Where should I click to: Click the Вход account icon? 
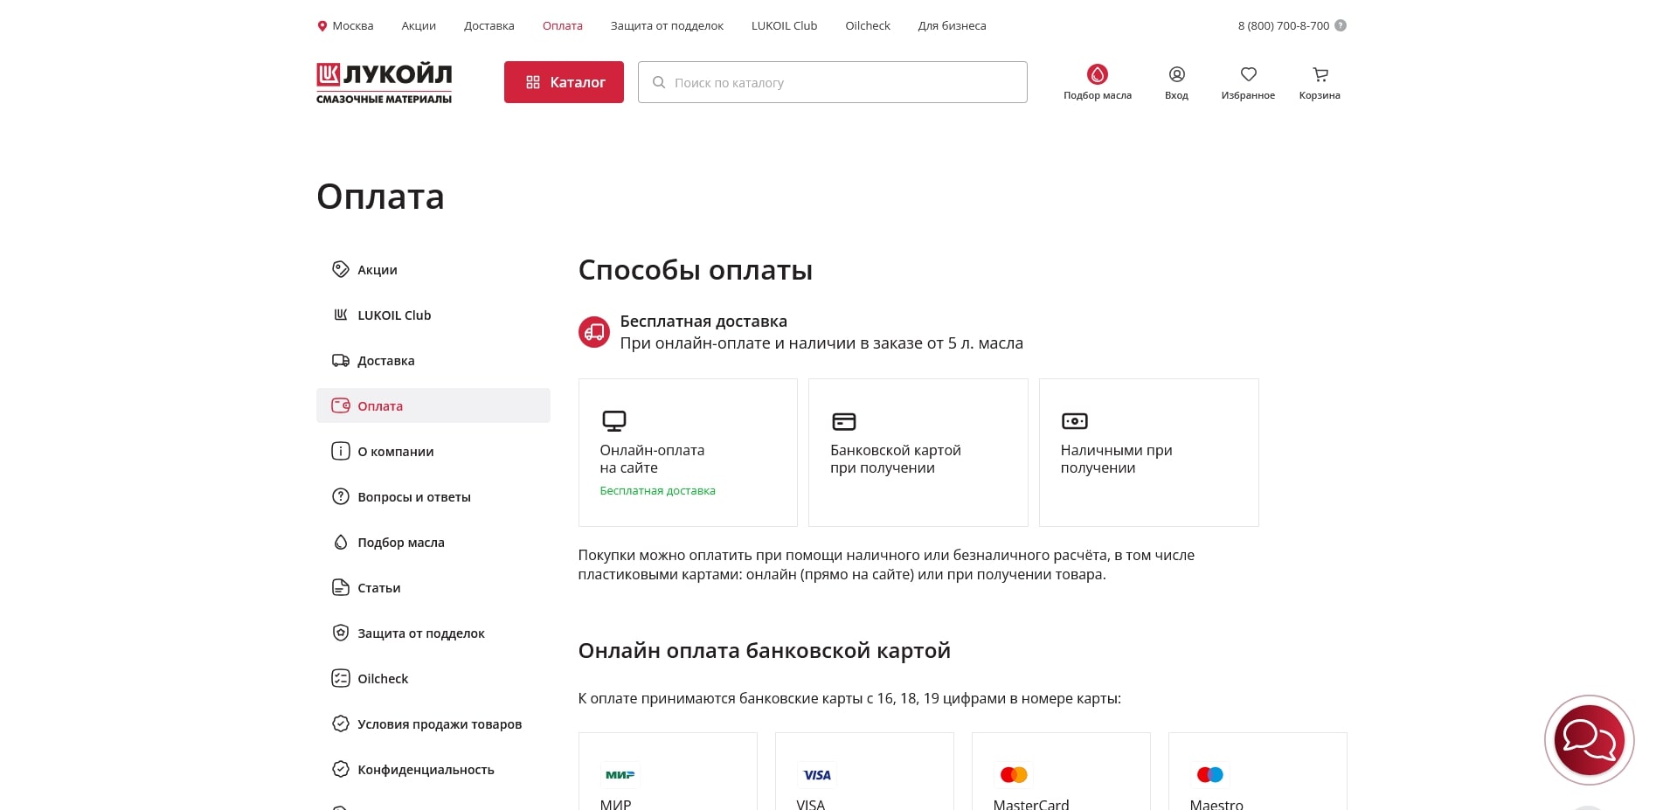click(1176, 74)
